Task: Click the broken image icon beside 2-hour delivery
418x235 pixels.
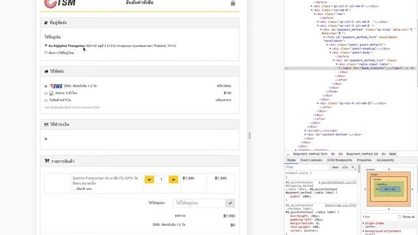Action: point(52,93)
